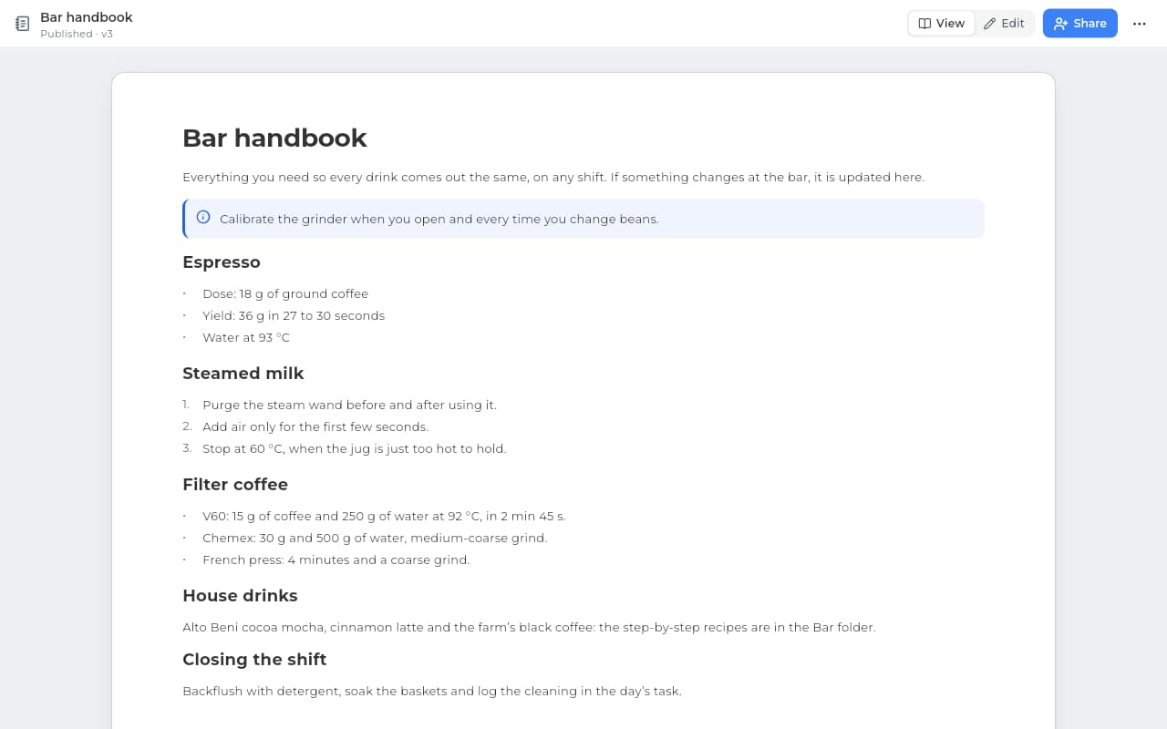Switch to Edit mode
1167x729 pixels.
1004,24
